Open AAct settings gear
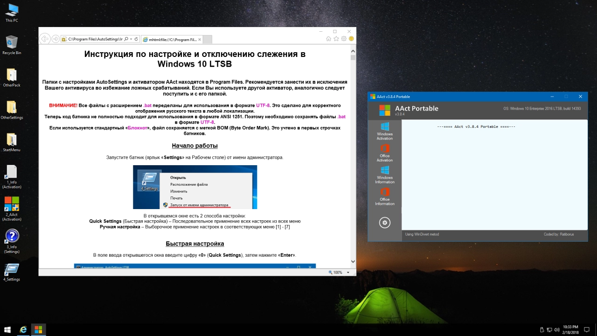The width and height of the screenshot is (597, 336). pyautogui.click(x=385, y=223)
